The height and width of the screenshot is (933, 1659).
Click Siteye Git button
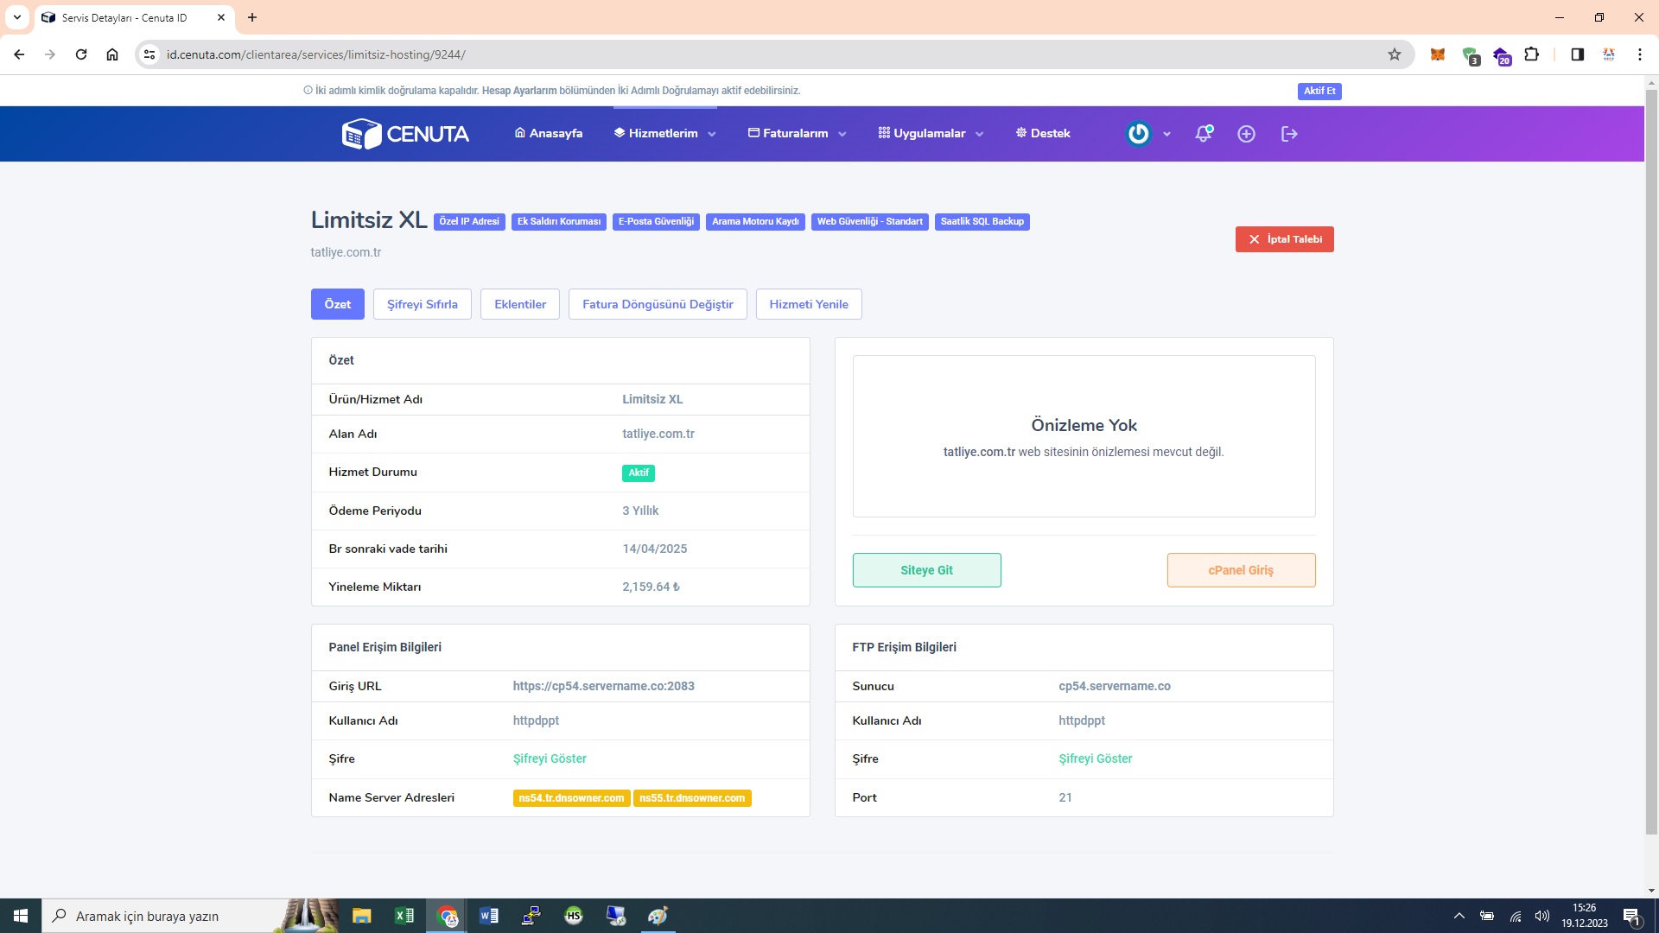(x=926, y=570)
